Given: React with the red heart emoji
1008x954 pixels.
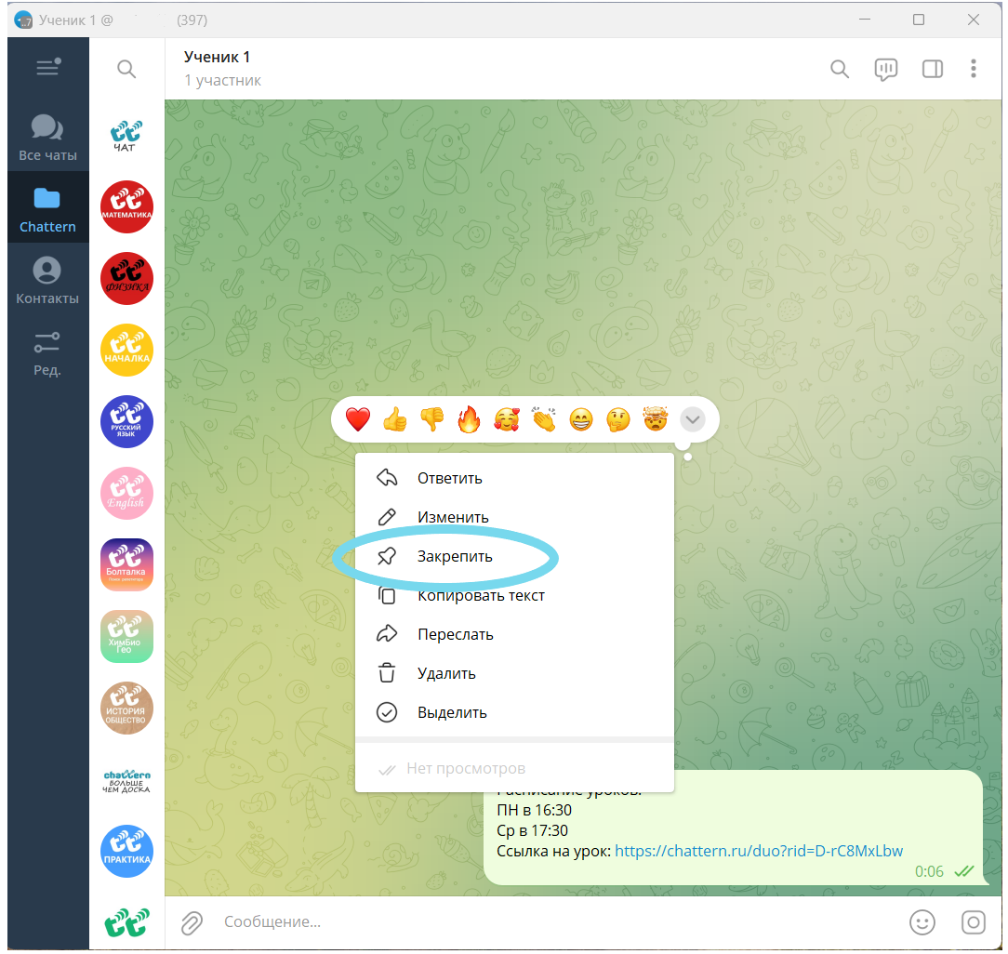Looking at the screenshot, I should 358,420.
